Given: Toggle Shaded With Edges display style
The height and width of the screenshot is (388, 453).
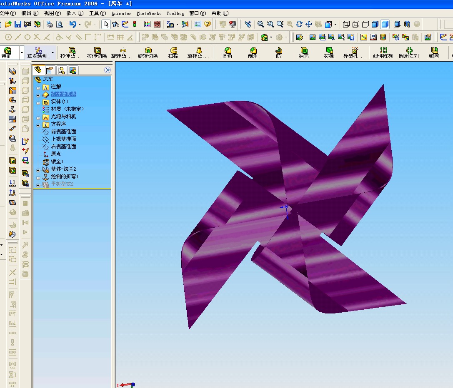Looking at the screenshot, I should (x=375, y=24).
